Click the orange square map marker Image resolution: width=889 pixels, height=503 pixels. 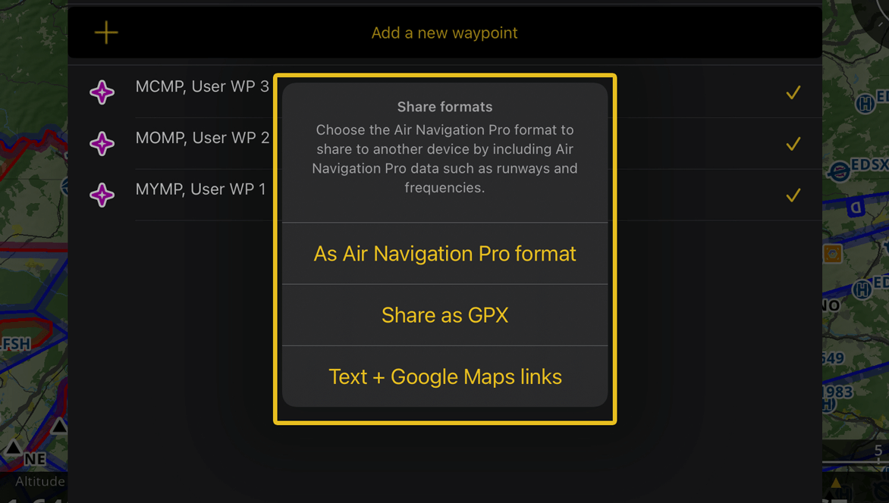(x=832, y=254)
